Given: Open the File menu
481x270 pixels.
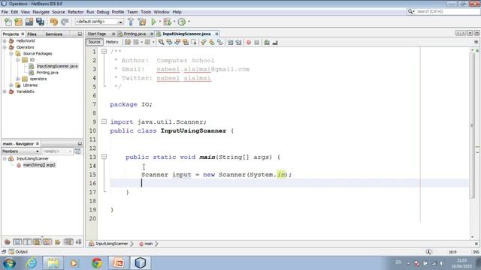Looking at the screenshot, I should pyautogui.click(x=5, y=12).
